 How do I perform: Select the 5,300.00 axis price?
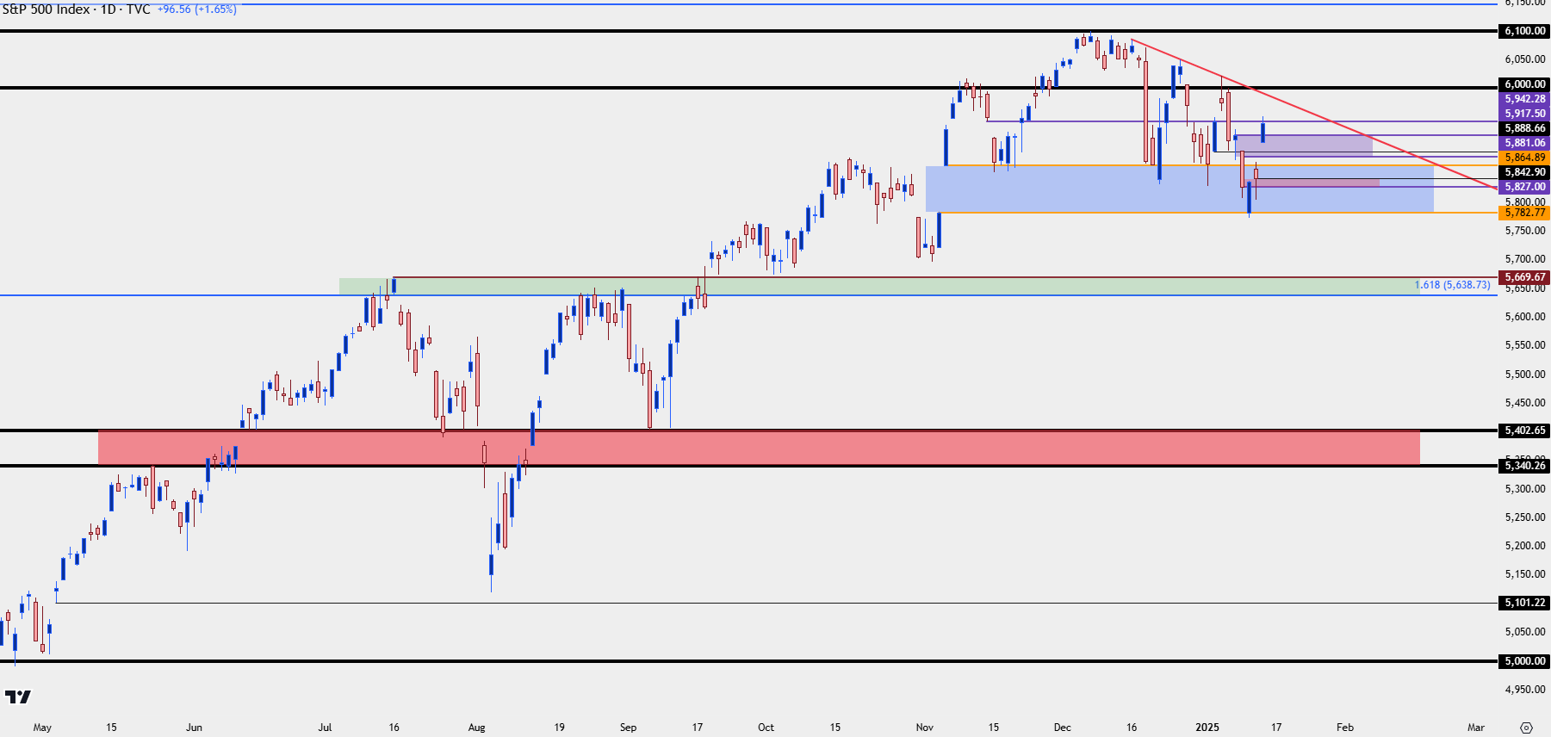[x=1525, y=489]
